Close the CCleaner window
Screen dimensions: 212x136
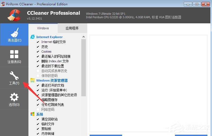pos(206,4)
